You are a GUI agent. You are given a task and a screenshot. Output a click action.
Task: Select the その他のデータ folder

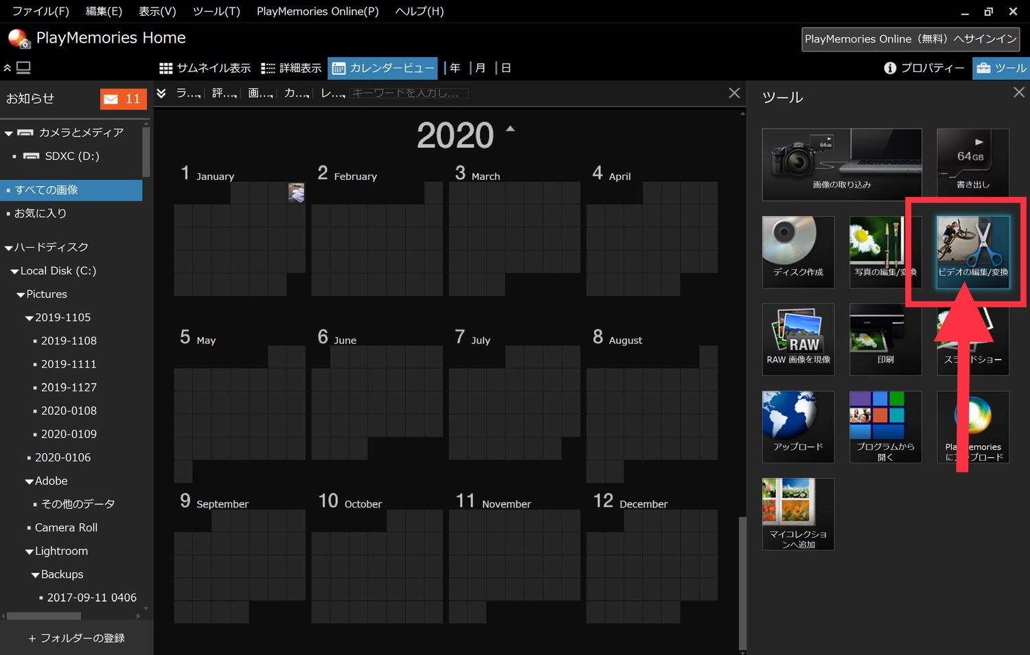[78, 504]
